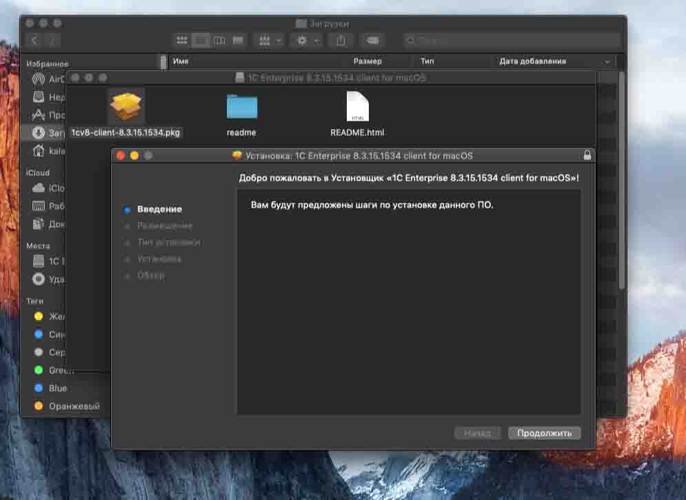Go forward in Finder Загрузки window

coord(52,41)
